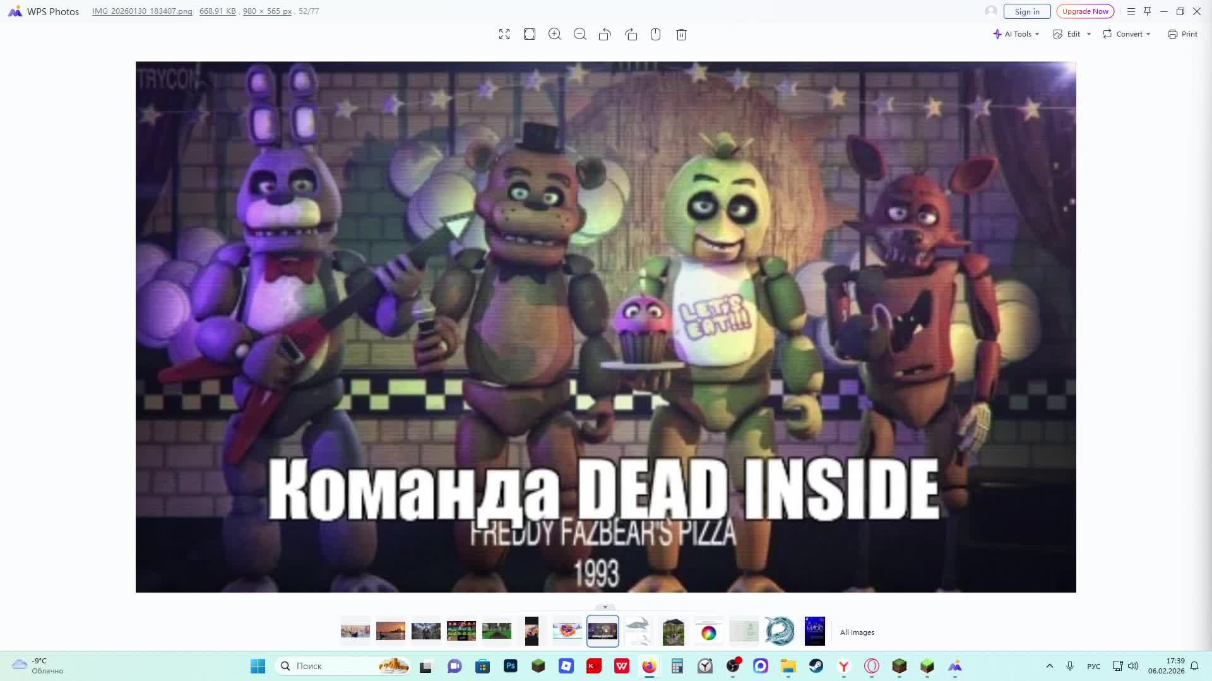Zoom in on the image
Image resolution: width=1212 pixels, height=681 pixels.
(x=555, y=35)
